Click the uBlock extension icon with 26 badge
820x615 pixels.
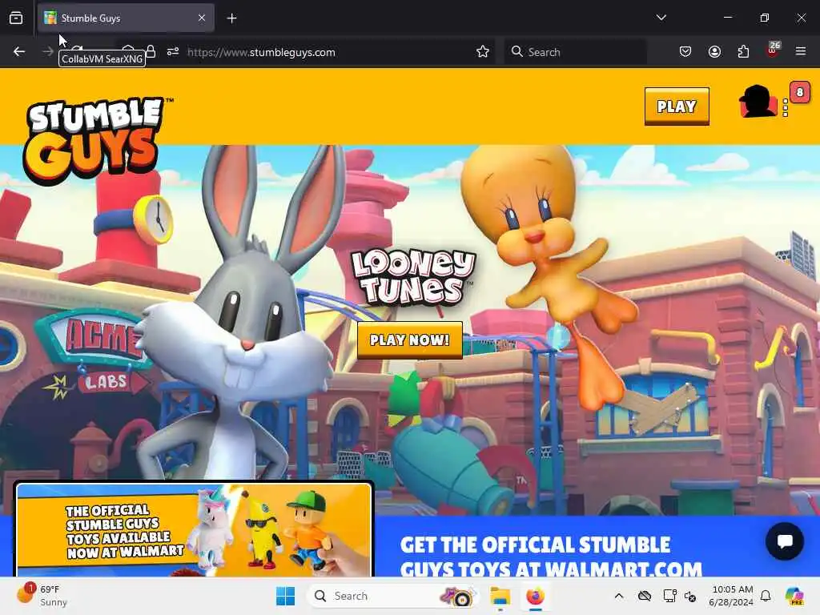773,50
